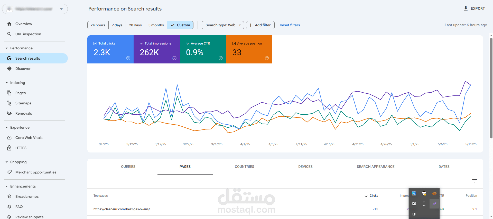Open Windows Security shield tray icon
Screen dimensions: 493x219
click(424, 193)
